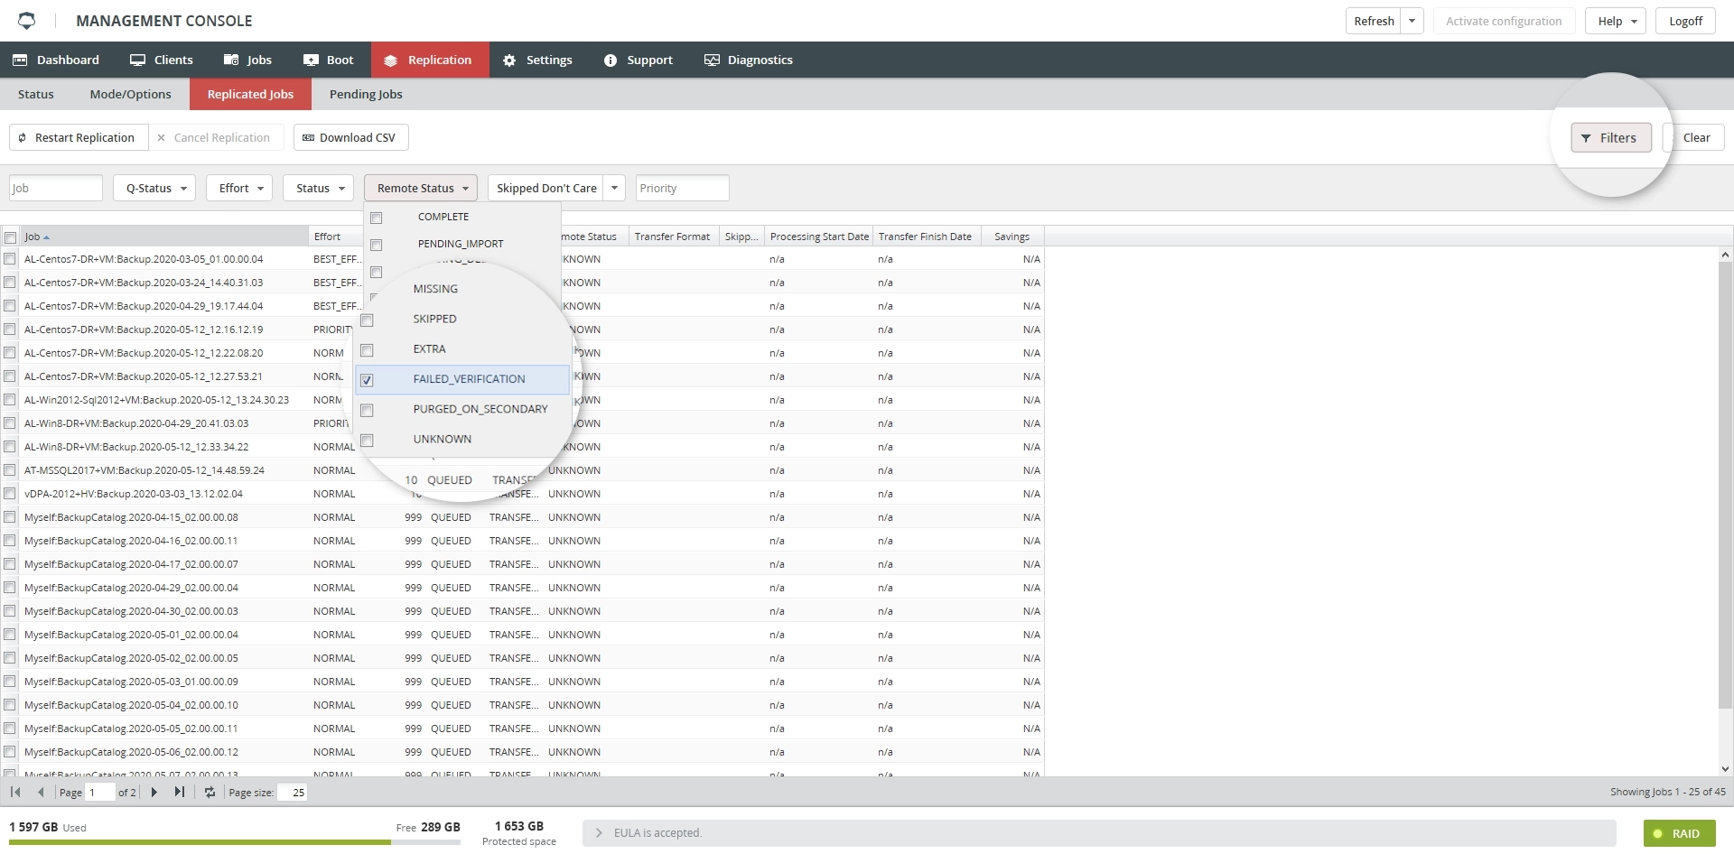Open the Skipped Don't Care combo arrow
Viewport: 1734px width, 854px height.
[x=614, y=188]
